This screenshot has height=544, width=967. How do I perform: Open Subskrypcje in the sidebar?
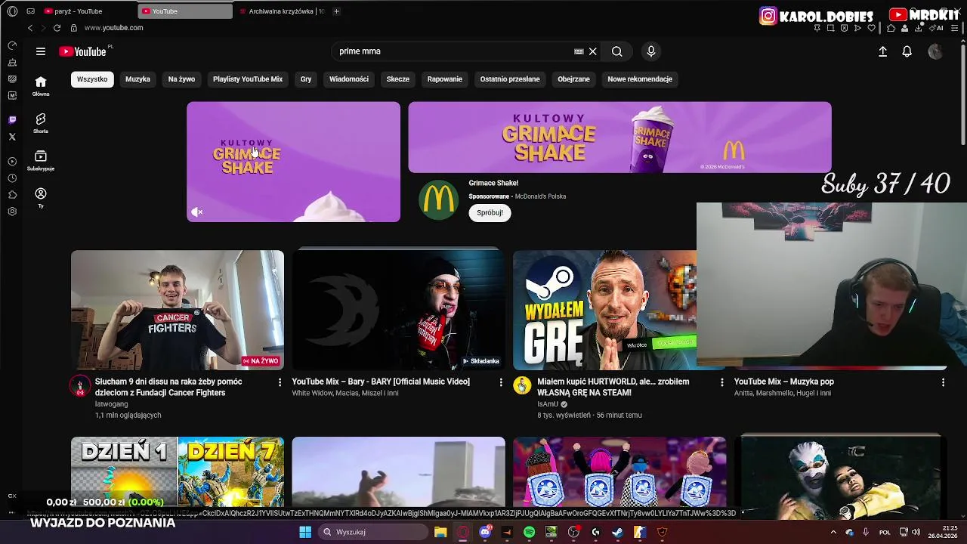coord(41,160)
